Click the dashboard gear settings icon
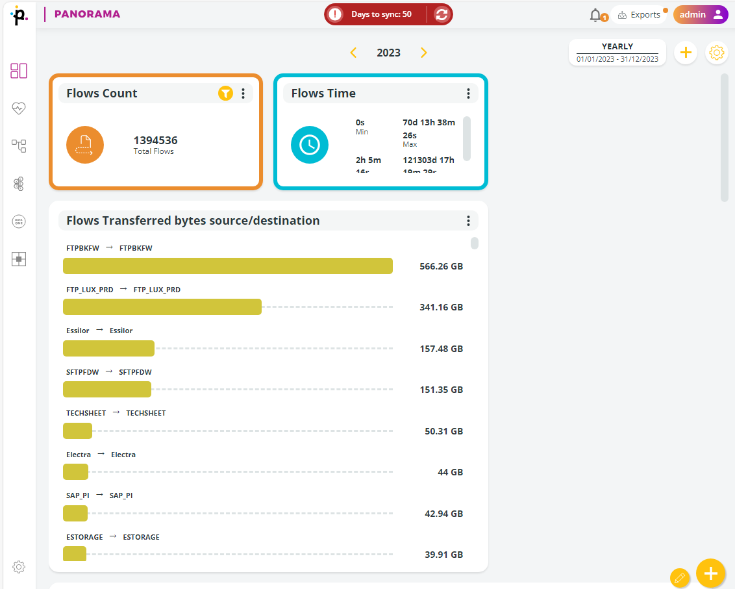 pos(716,53)
